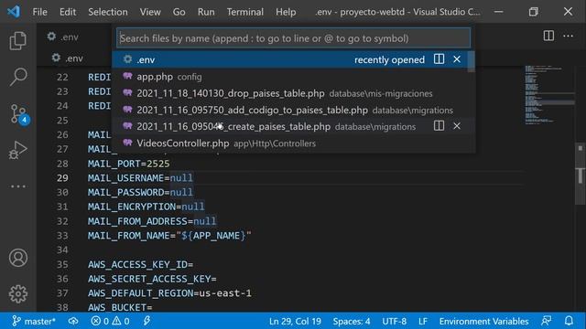This screenshot has height=329, width=586.
Task: Open create_paises_table.php to the side
Action: (439, 126)
